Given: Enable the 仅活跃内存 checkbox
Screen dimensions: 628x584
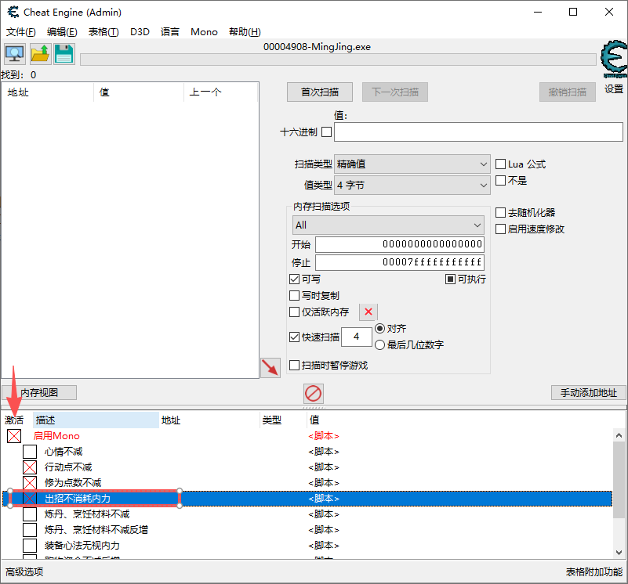Looking at the screenshot, I should coord(294,312).
